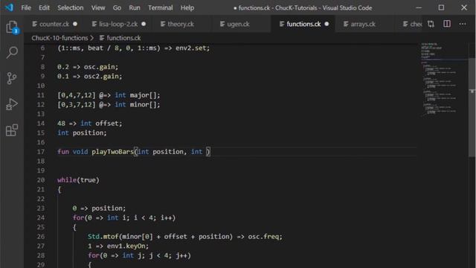Minimize the Visual Studio Code window
The height and width of the screenshot is (268, 476).
click(419, 7)
